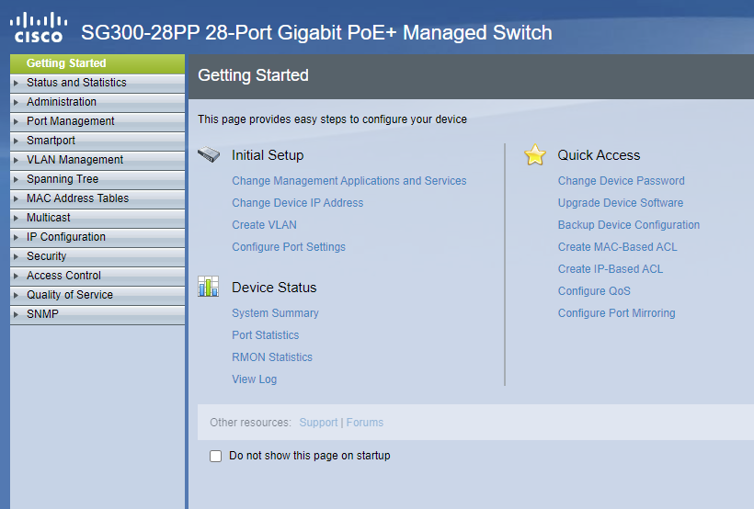Image resolution: width=754 pixels, height=509 pixels.
Task: Open the Forums resource link
Action: (365, 423)
